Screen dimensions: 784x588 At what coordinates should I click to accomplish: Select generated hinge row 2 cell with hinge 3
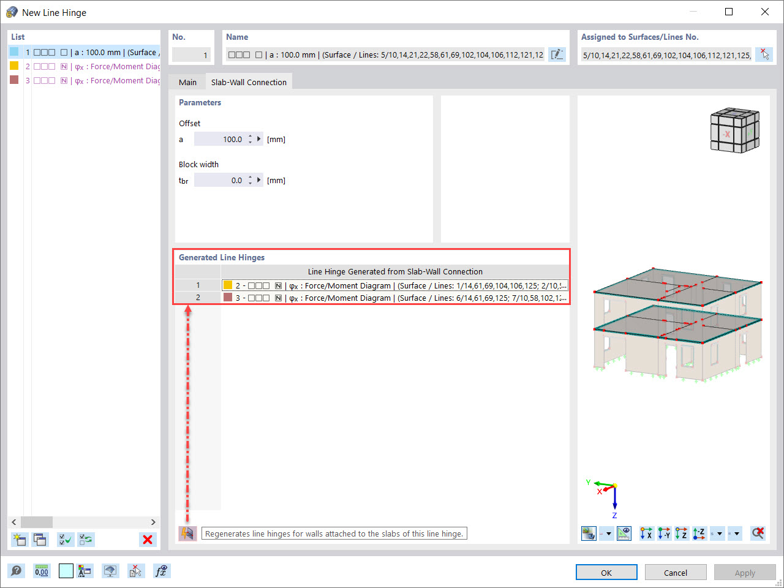click(395, 298)
